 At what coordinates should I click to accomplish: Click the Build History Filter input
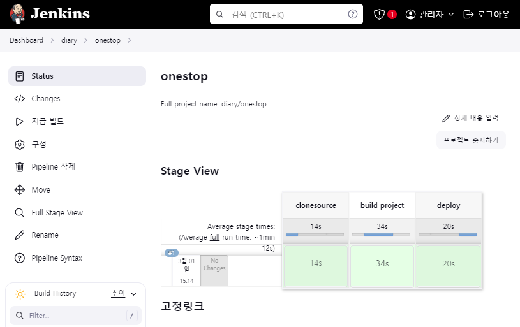tap(76, 316)
